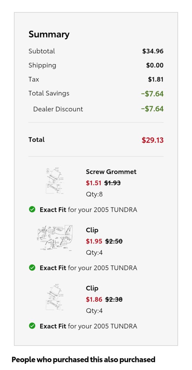The image size is (192, 370).
Task: Click Exact Fit text under Screw Grommet
Action: (53, 210)
